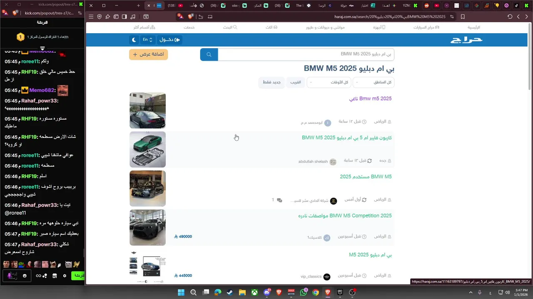This screenshot has width=533, height=299.
Task: Open the En language selector
Action: click(x=148, y=40)
